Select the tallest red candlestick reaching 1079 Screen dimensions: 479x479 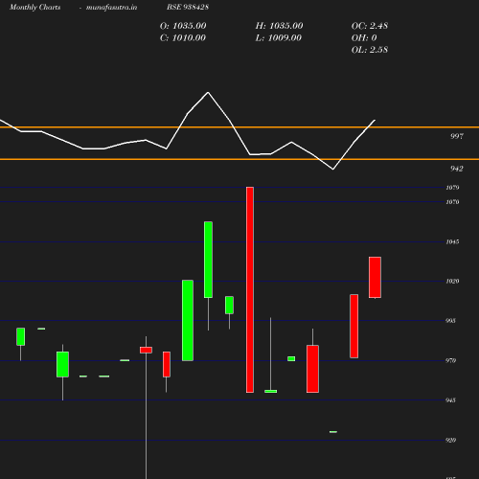[x=250, y=289]
